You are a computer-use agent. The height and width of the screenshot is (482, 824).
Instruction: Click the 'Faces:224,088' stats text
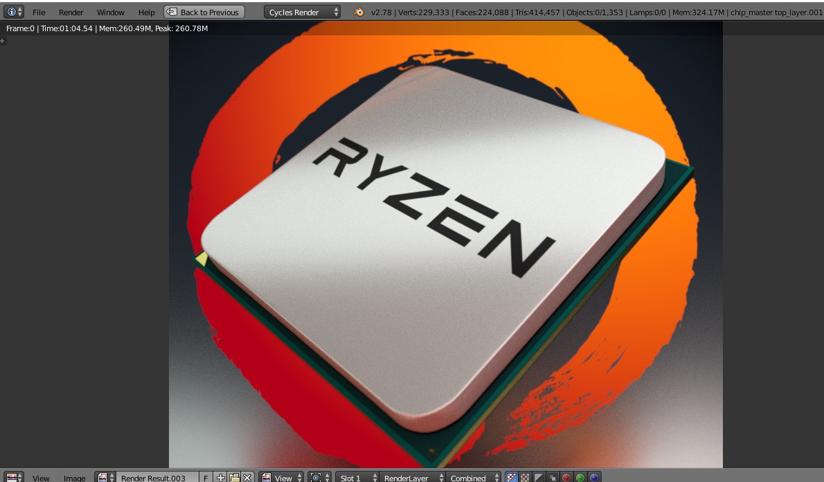(482, 12)
